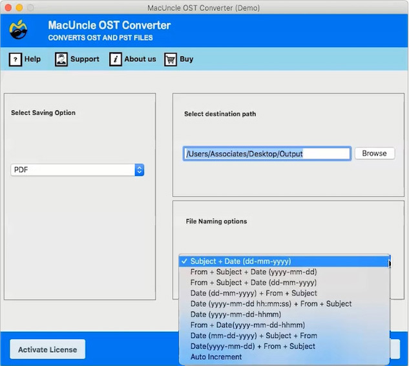Click the Browse button

coord(375,153)
